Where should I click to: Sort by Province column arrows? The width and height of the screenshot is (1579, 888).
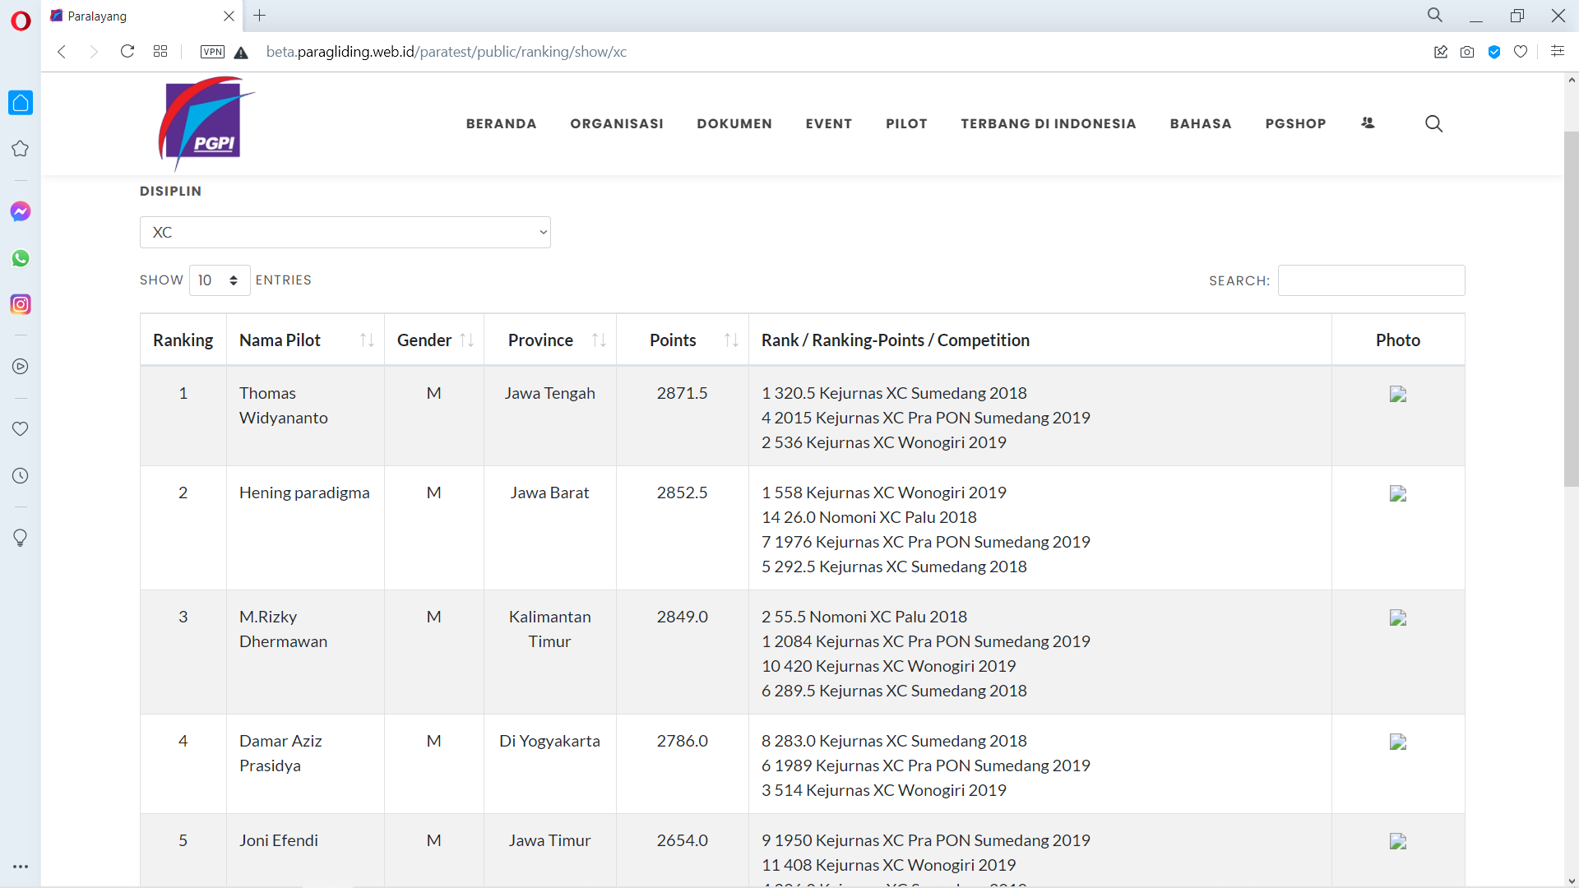599,340
